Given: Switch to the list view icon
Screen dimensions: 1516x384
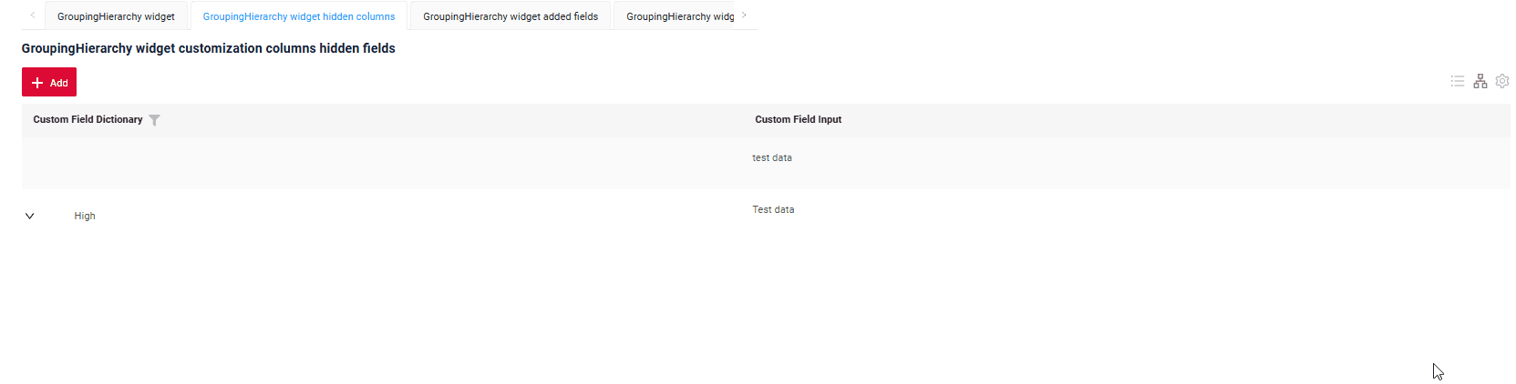Looking at the screenshot, I should (1457, 82).
